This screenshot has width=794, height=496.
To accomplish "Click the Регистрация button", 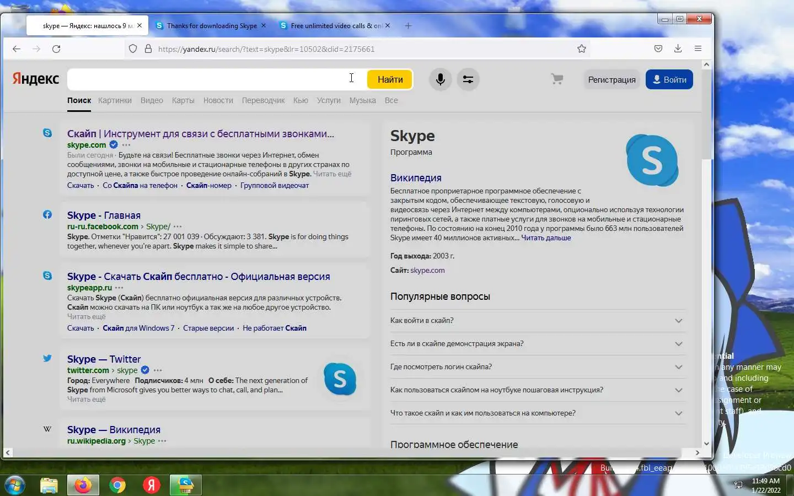I will 611,80.
